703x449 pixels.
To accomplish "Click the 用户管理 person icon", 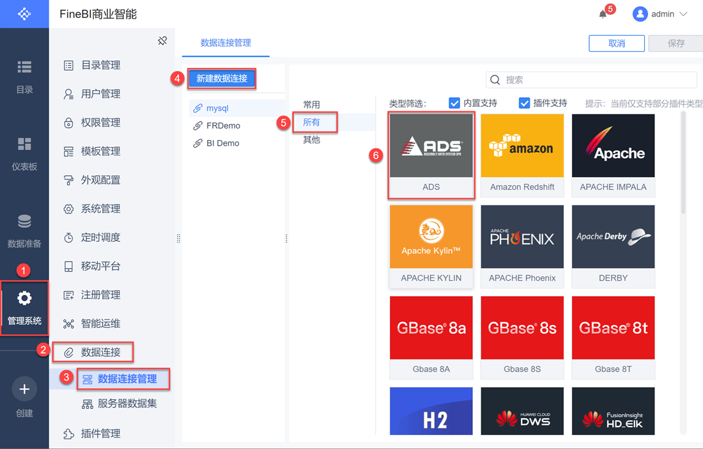I will coord(68,94).
